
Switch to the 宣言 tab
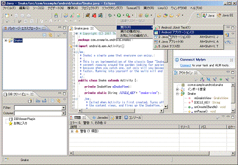[116, 118]
